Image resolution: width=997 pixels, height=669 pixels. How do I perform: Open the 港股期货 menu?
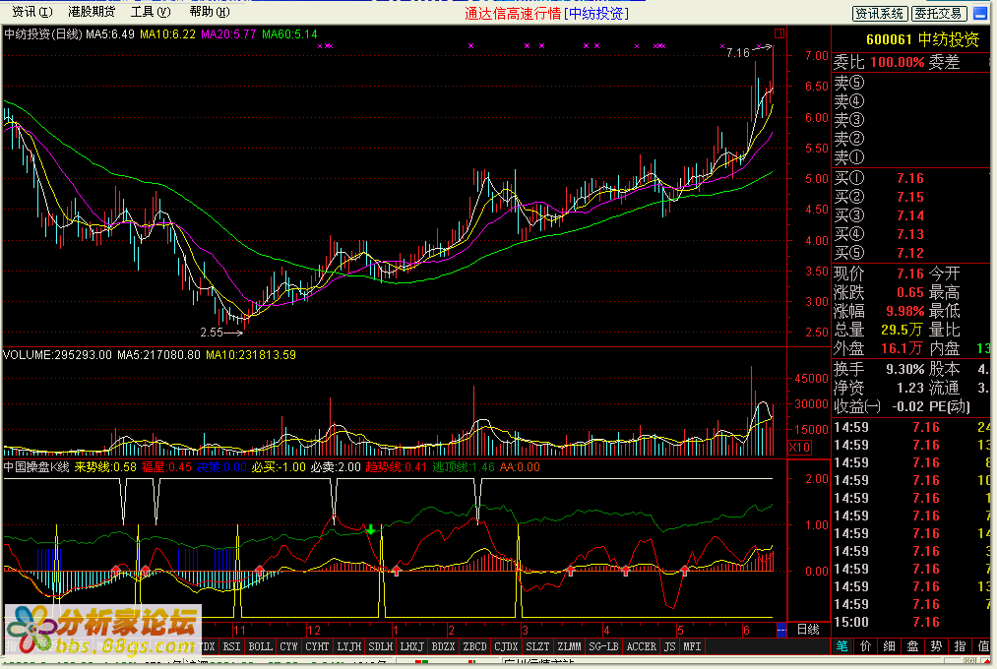(92, 12)
